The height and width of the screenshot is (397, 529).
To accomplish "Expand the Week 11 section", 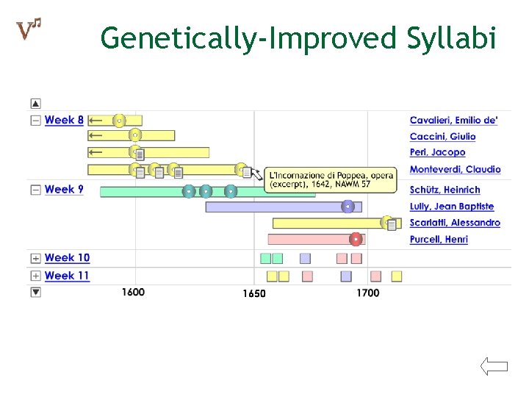I will click(35, 276).
